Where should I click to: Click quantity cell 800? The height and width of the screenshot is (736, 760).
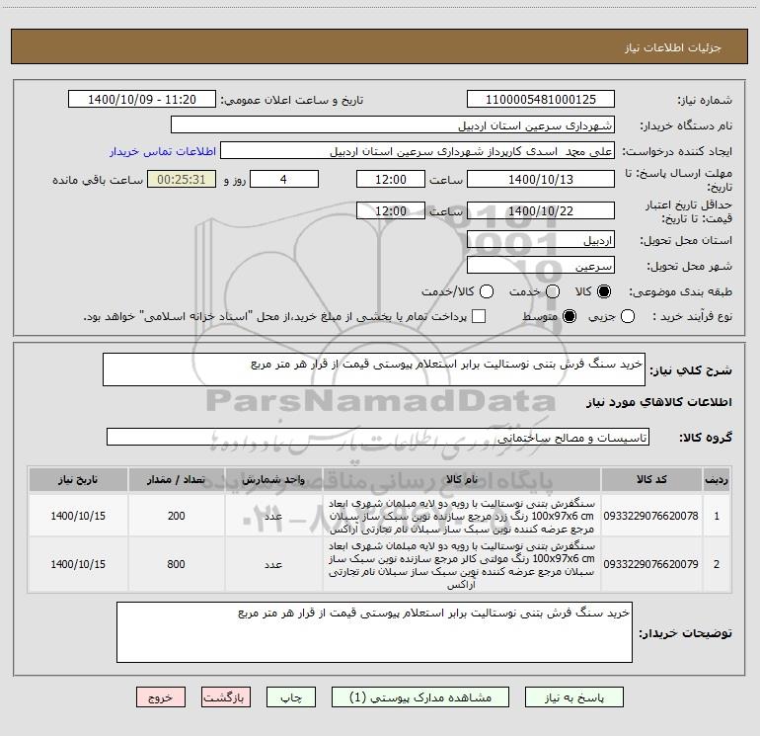(x=177, y=564)
